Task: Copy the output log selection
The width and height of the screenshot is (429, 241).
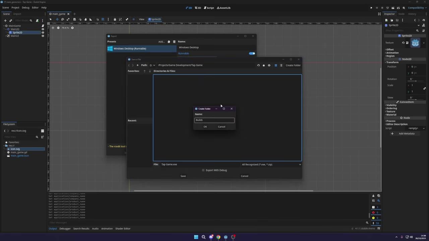Action: (x=379, y=195)
